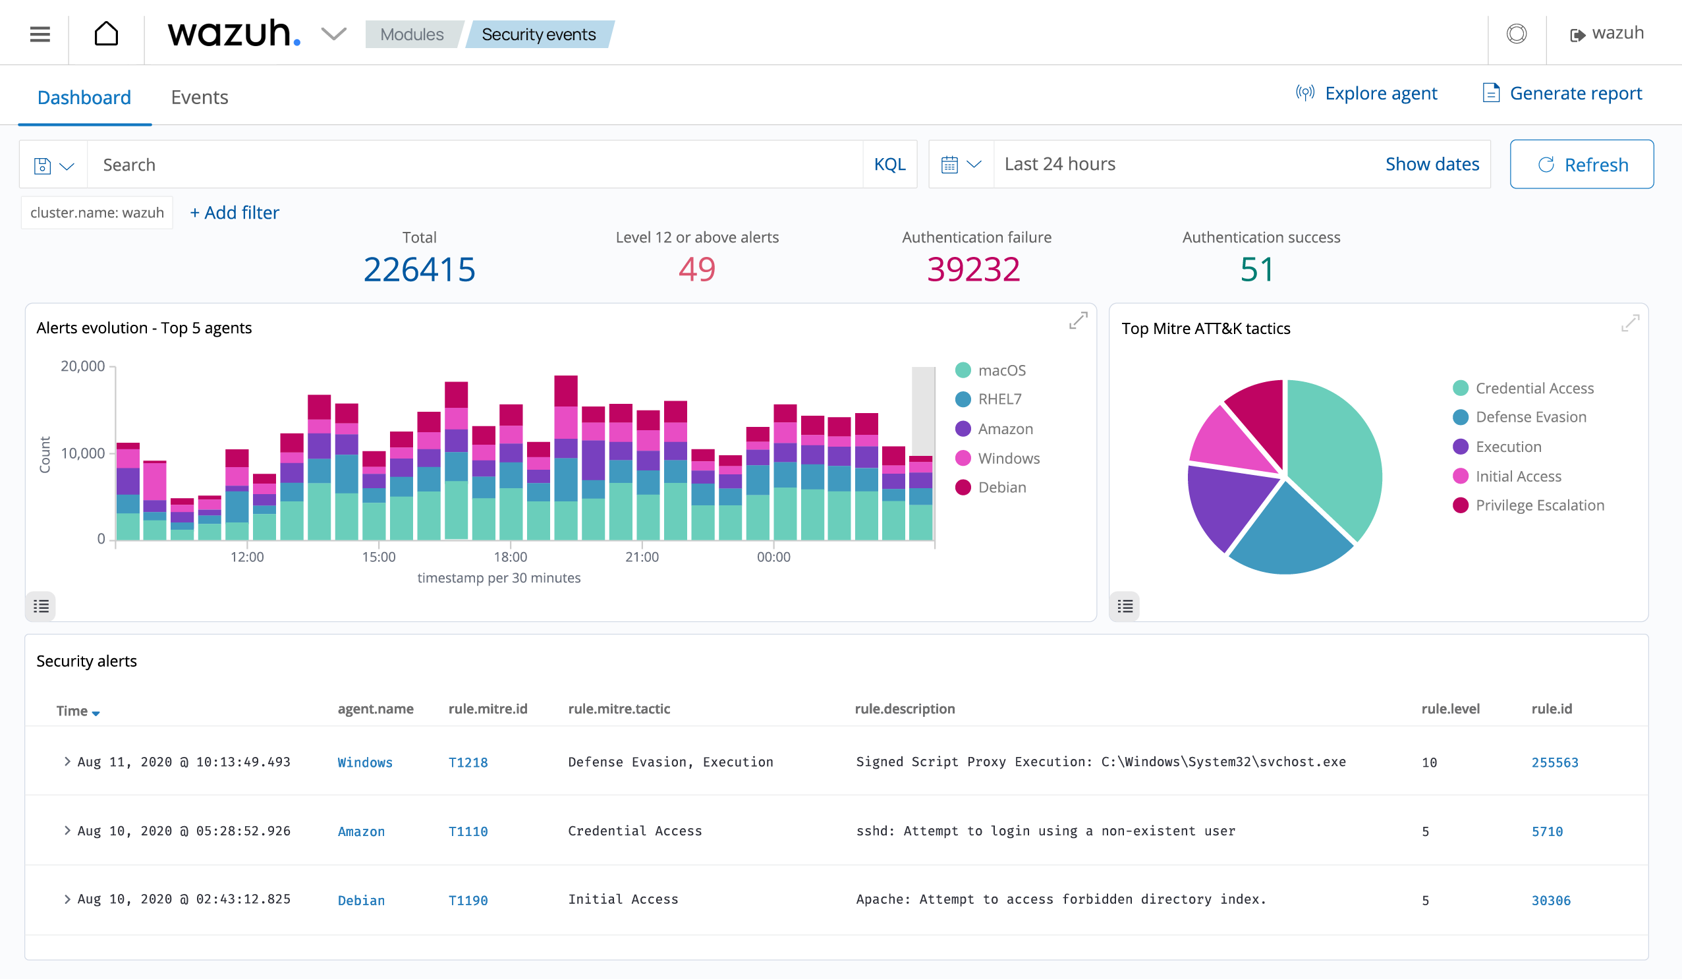Open the hamburger navigation menu
Viewport: 1682px width, 979px height.
tap(40, 34)
